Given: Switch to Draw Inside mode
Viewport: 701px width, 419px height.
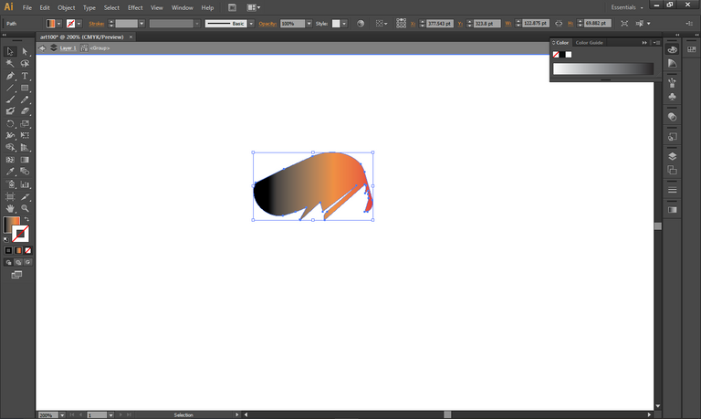Looking at the screenshot, I should (28, 263).
